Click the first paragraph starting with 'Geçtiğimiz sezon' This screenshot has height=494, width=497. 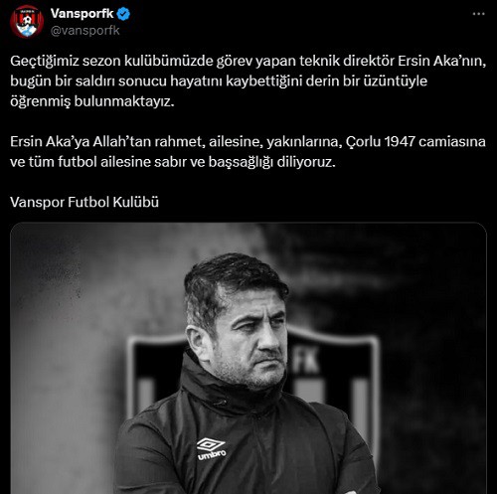[248, 82]
